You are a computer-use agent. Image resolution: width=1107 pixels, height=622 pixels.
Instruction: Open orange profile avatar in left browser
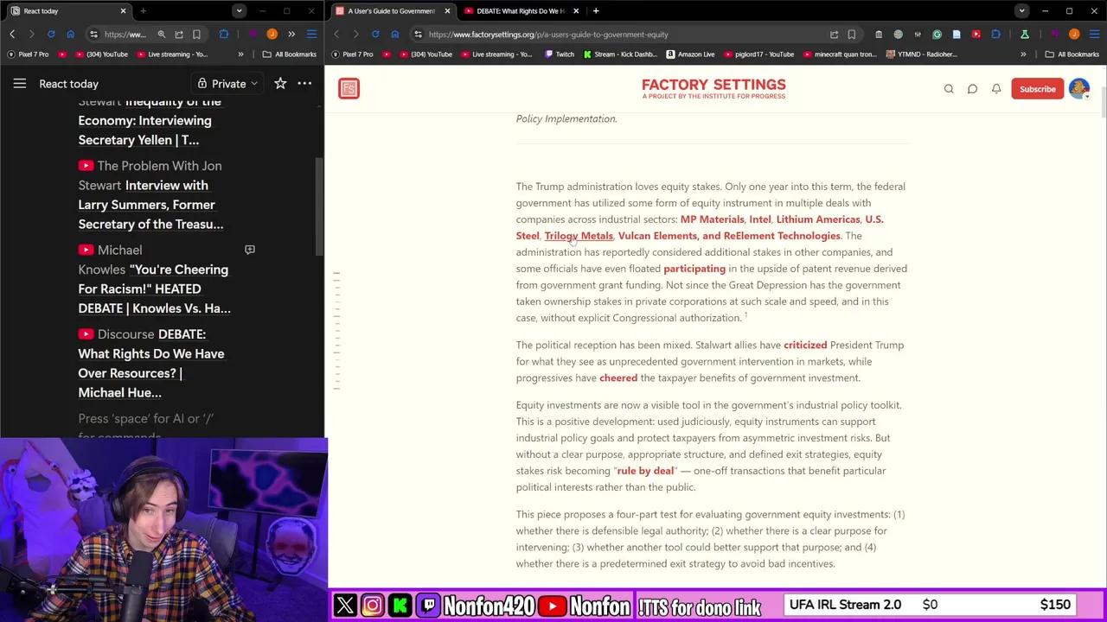(x=272, y=35)
